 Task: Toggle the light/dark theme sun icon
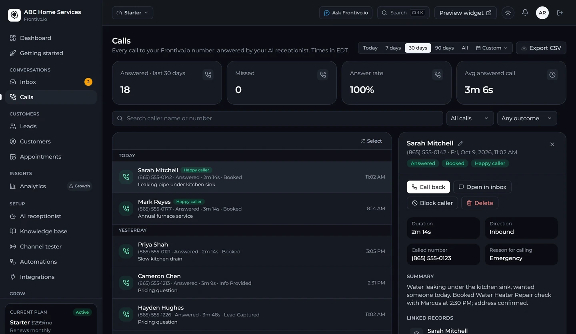pyautogui.click(x=508, y=13)
